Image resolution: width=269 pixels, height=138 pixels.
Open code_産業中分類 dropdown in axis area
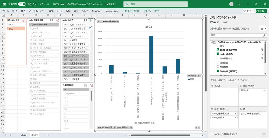pyautogui.click(x=236, y=113)
